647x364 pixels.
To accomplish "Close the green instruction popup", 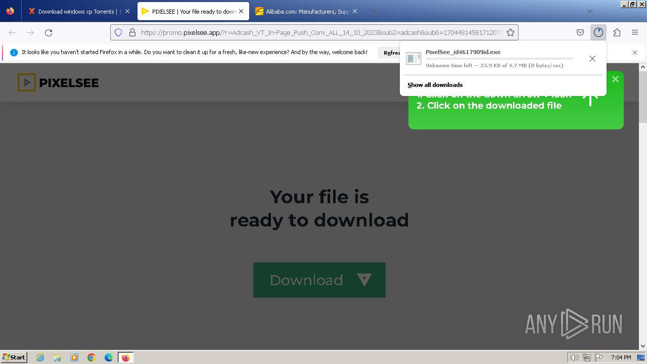I will coord(615,79).
